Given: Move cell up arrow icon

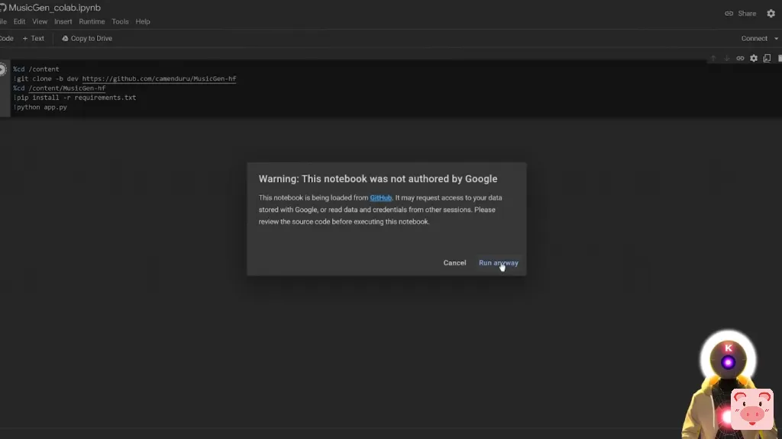Looking at the screenshot, I should click(x=713, y=58).
